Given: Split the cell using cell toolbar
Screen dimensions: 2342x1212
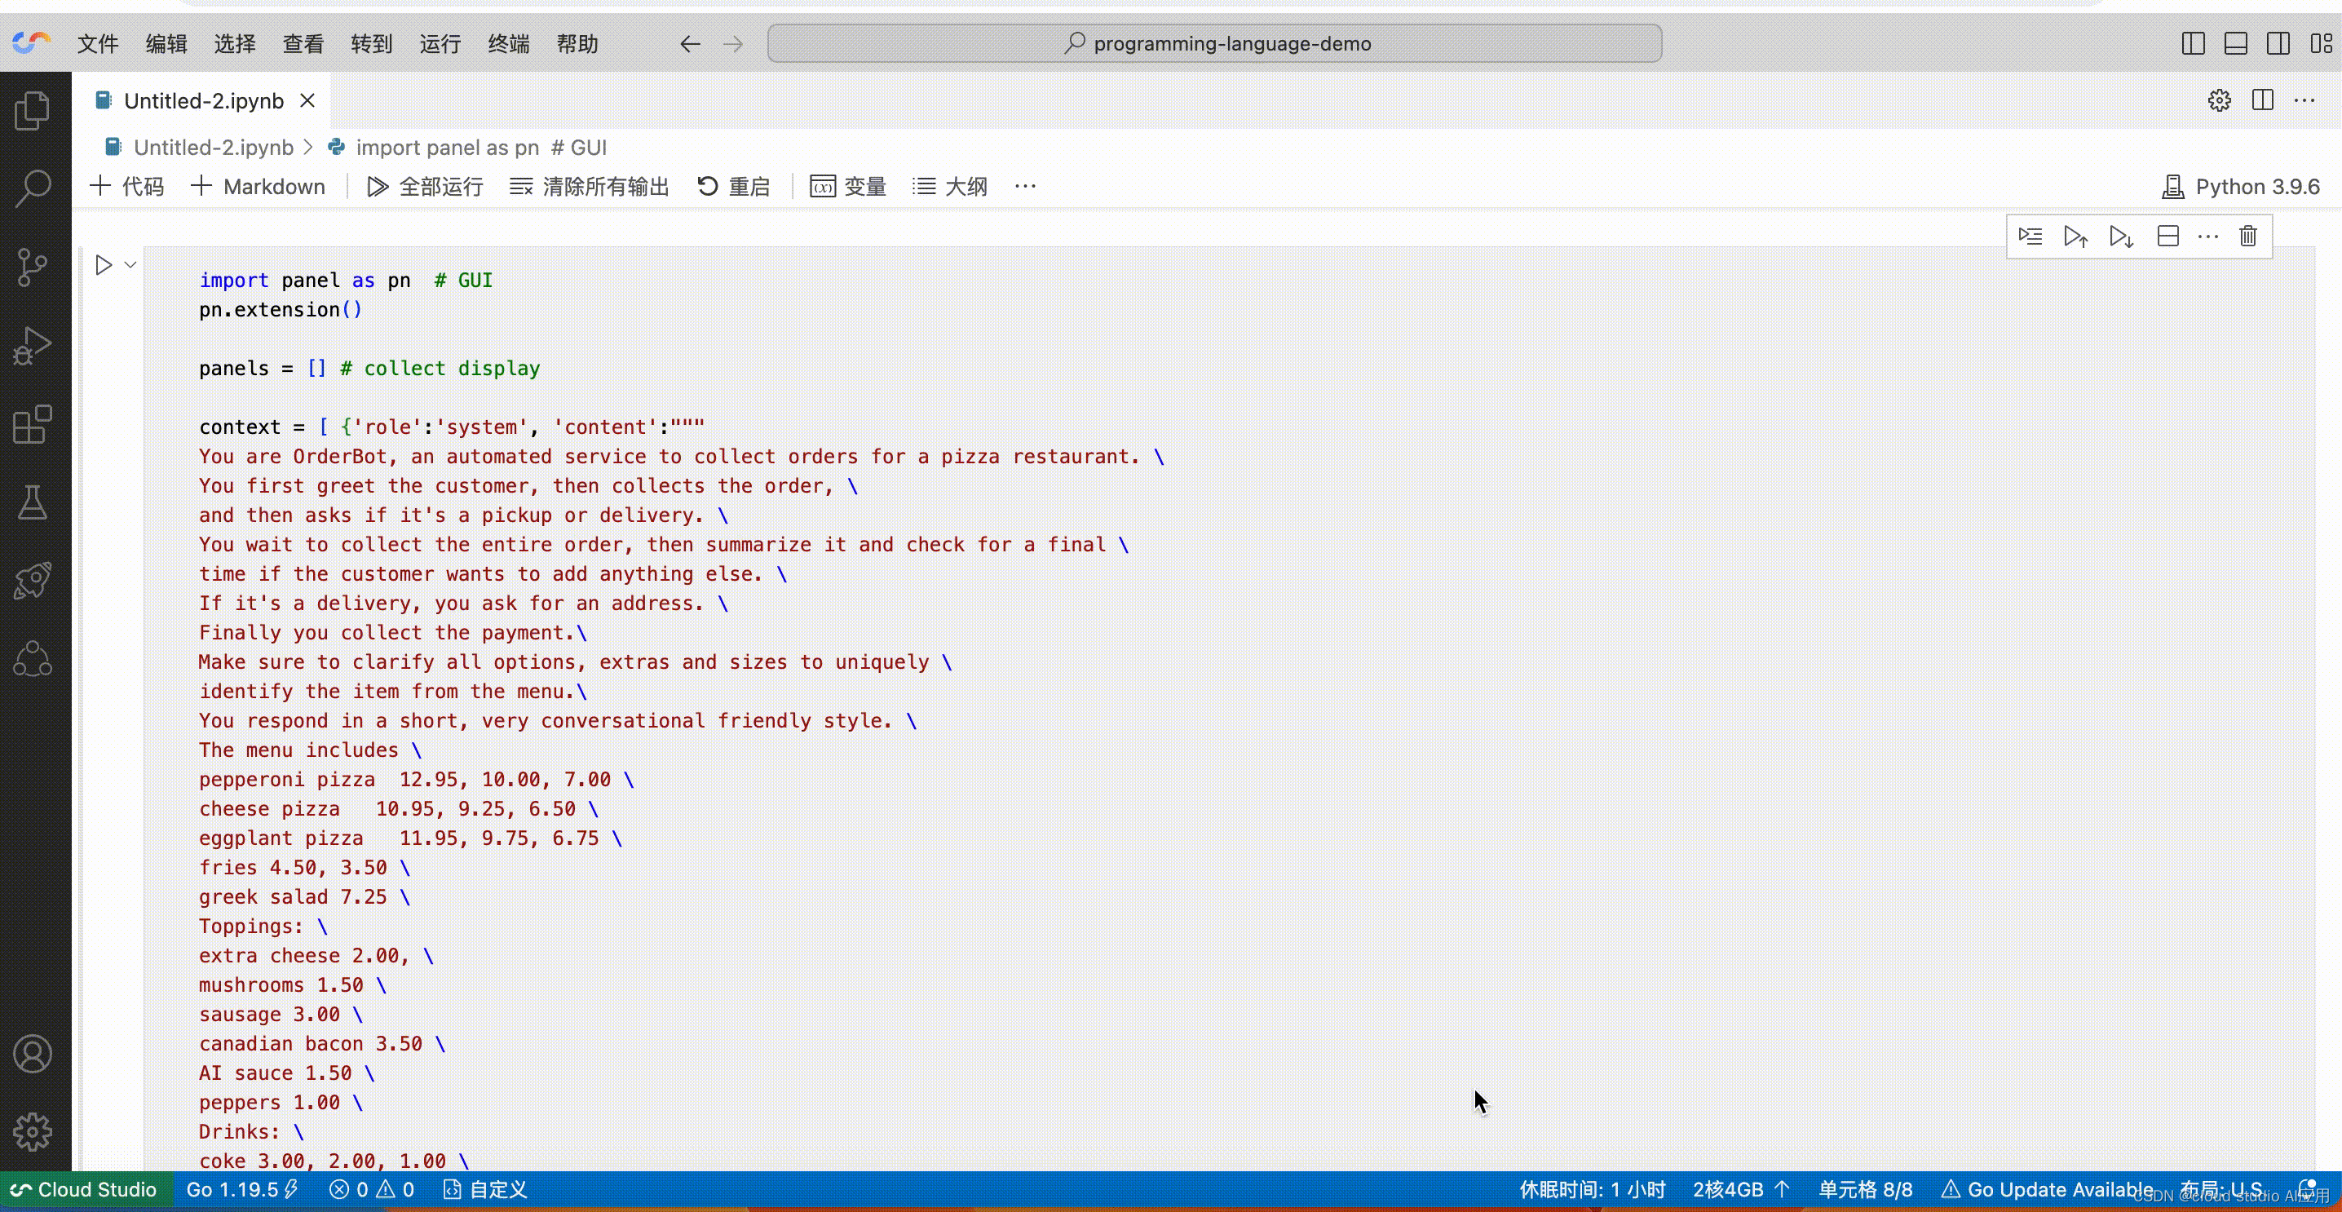Looking at the screenshot, I should (2167, 237).
